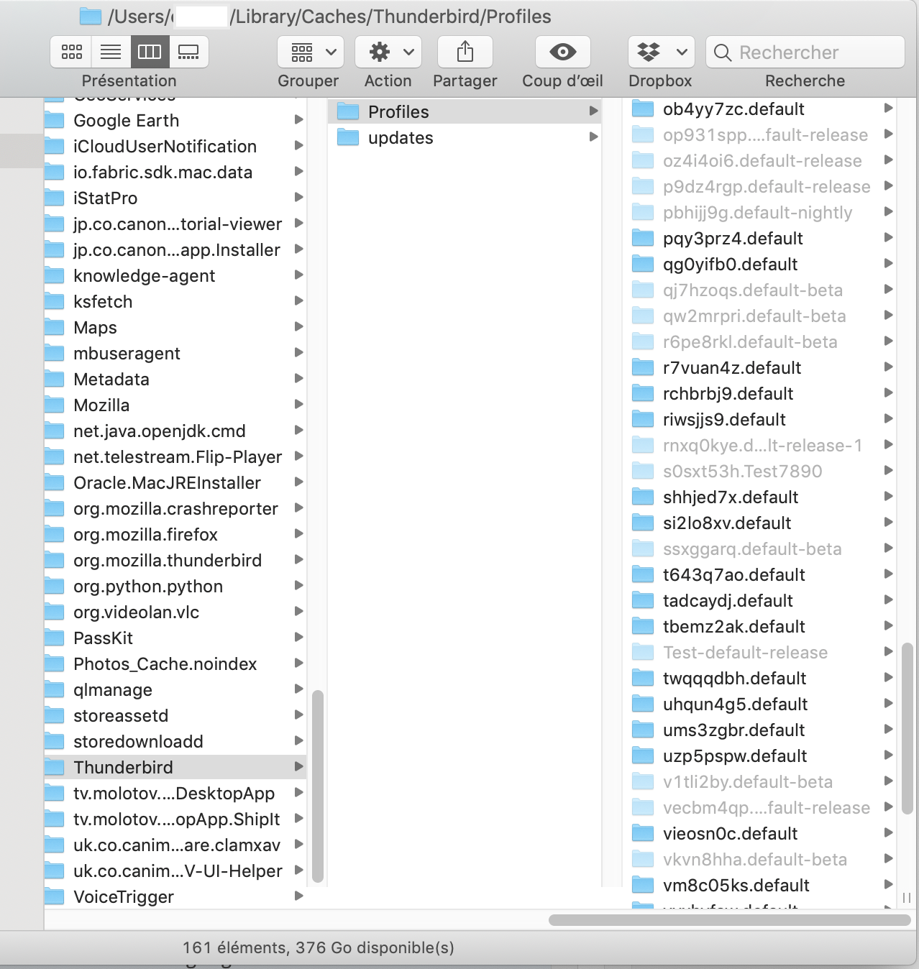Expand the uzp5pspw.default folder arrow
This screenshot has width=919, height=969.
[x=888, y=755]
